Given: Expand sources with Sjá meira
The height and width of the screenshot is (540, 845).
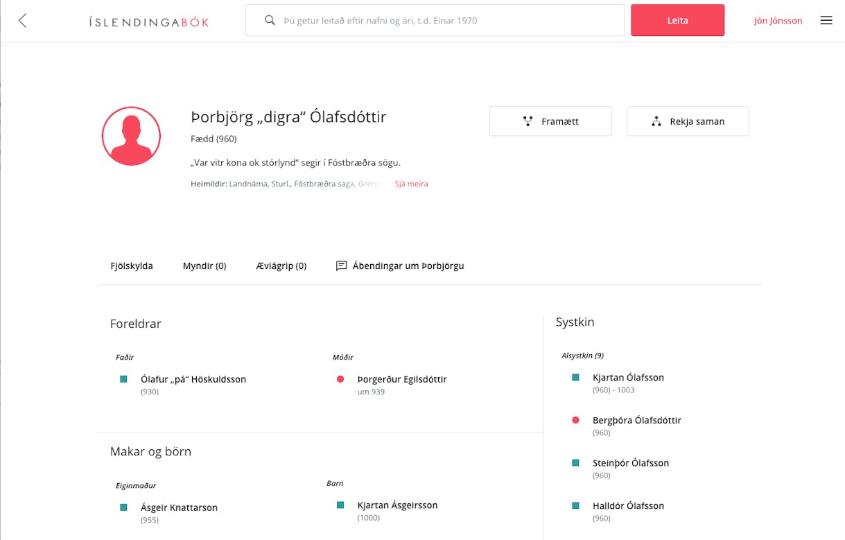Looking at the screenshot, I should click(x=411, y=184).
